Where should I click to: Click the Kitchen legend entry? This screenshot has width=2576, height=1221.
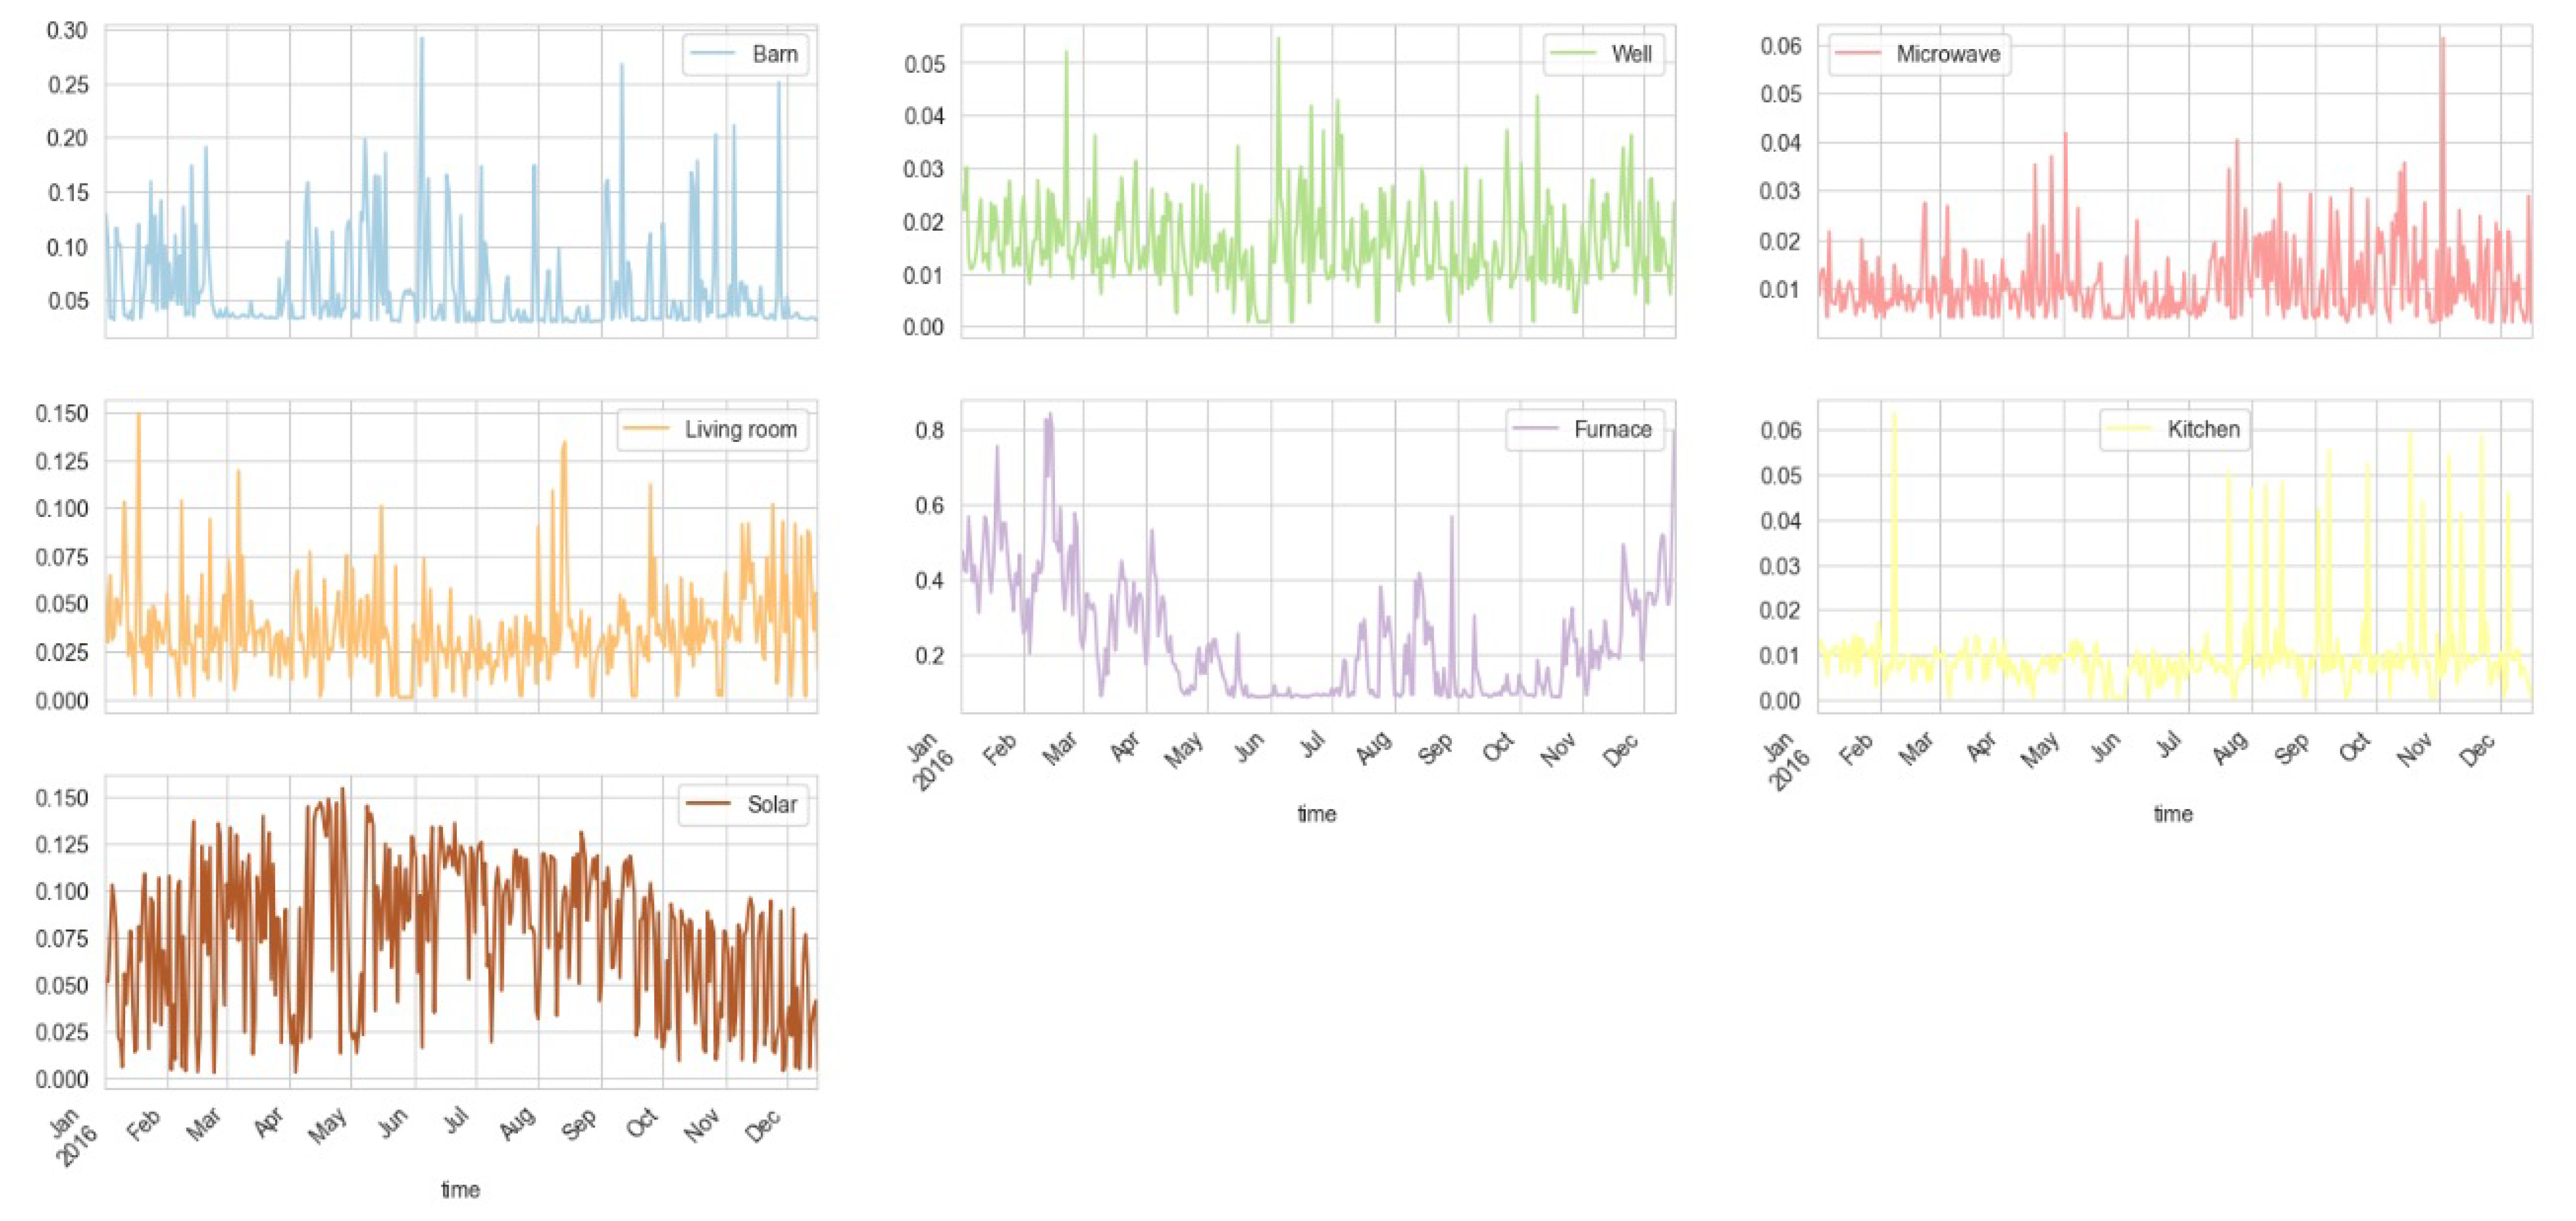click(2203, 429)
